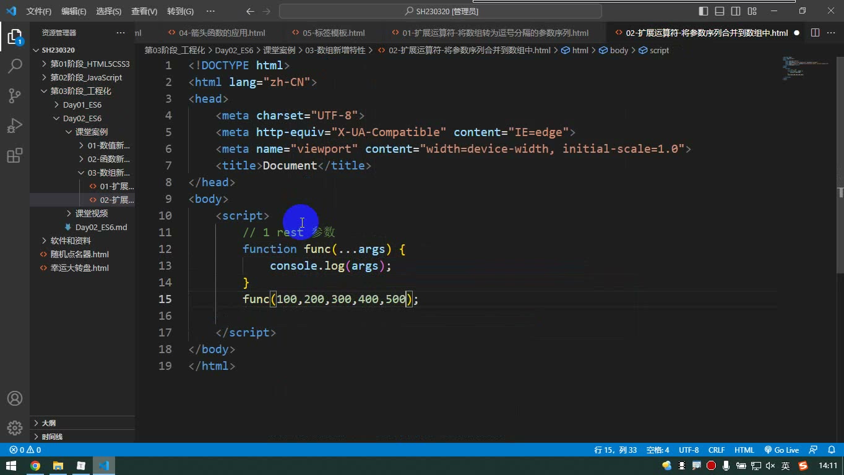Expand the 第02阶段_JavaScript folder
Screen dimensions: 844x475
coord(82,77)
